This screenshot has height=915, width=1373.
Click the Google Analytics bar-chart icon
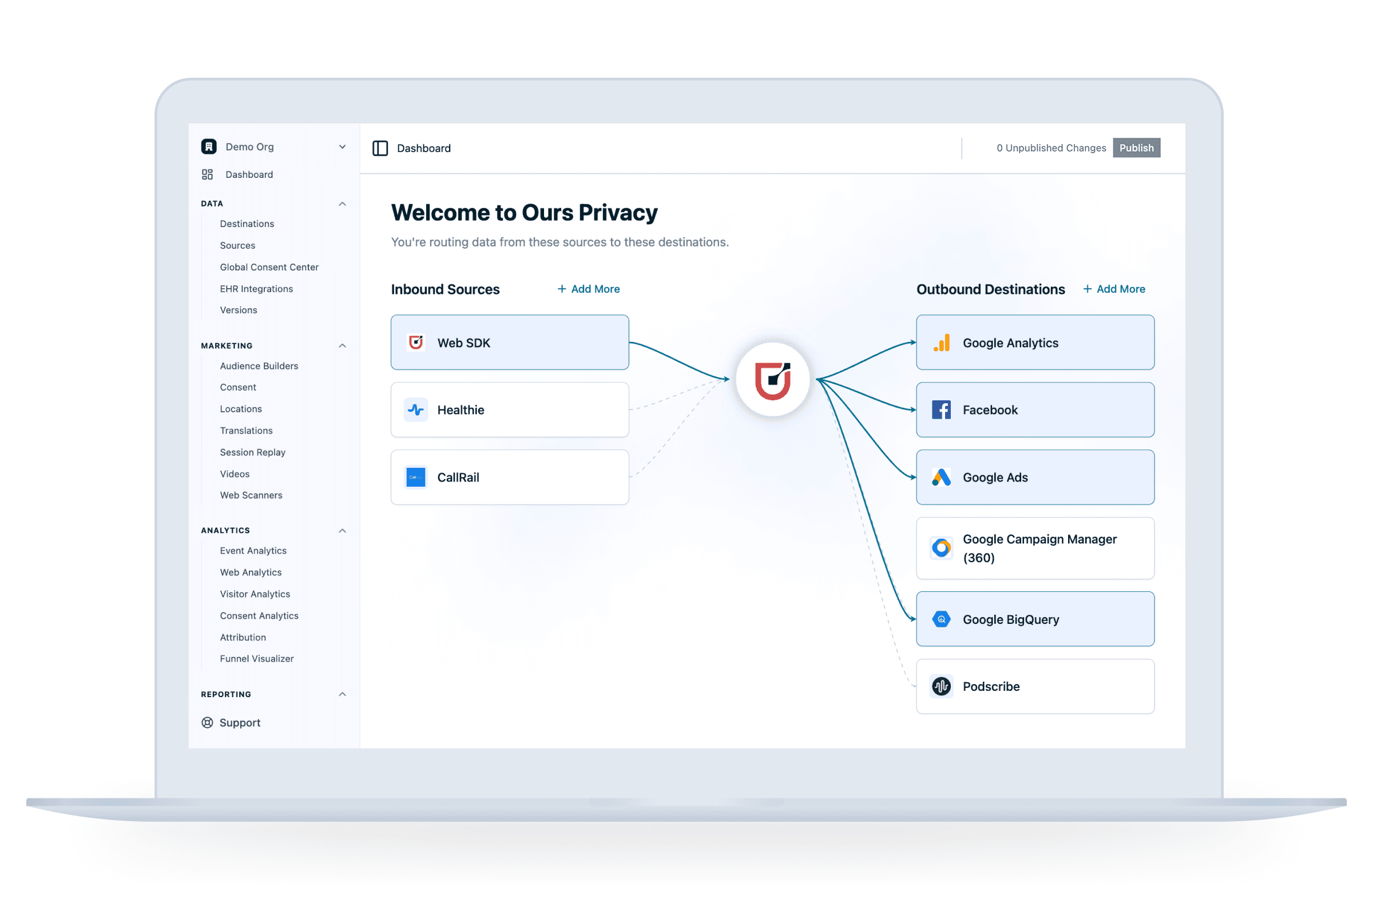[x=941, y=343]
